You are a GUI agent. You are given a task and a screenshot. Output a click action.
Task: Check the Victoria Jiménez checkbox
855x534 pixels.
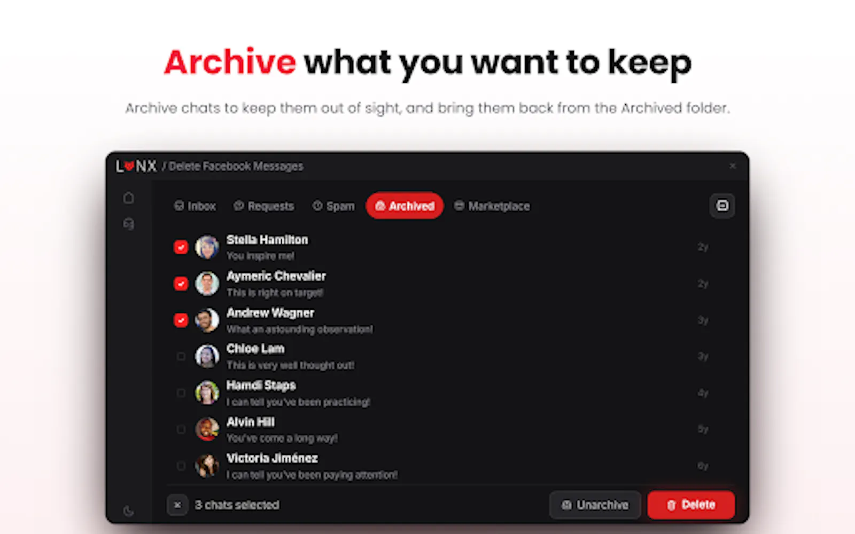pos(181,466)
